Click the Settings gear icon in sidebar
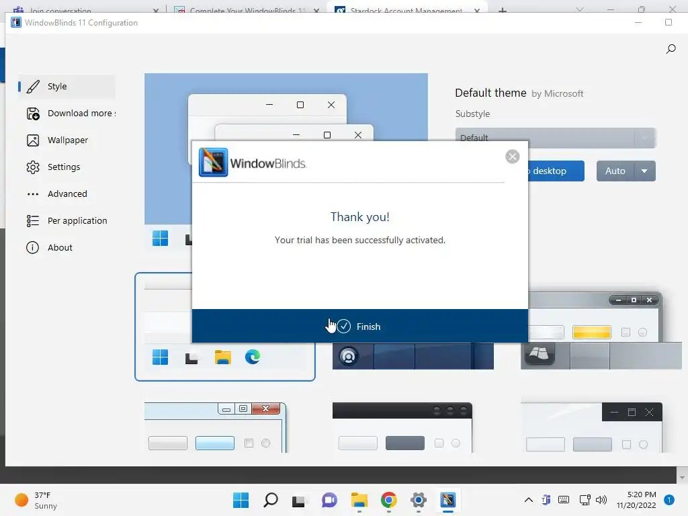This screenshot has width=688, height=516. (x=33, y=167)
